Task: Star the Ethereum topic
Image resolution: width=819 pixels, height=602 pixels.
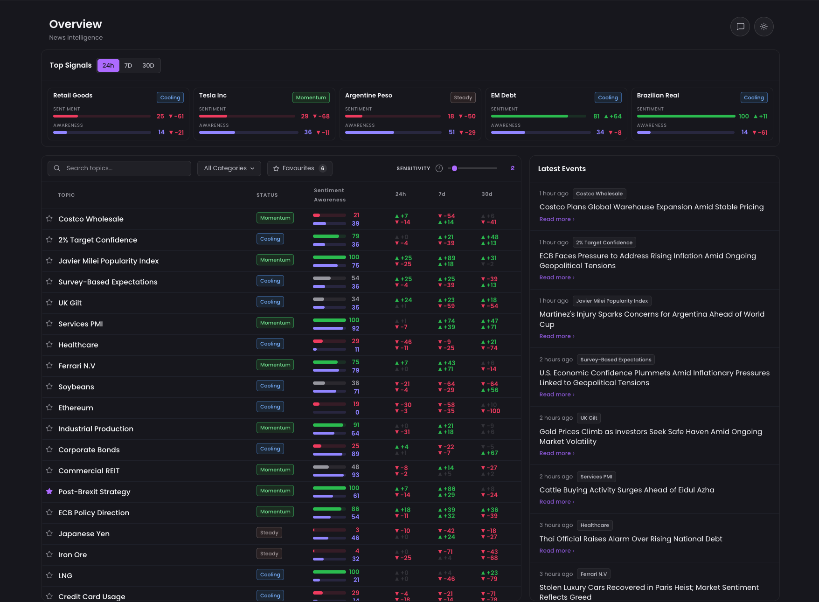Action: (49, 408)
